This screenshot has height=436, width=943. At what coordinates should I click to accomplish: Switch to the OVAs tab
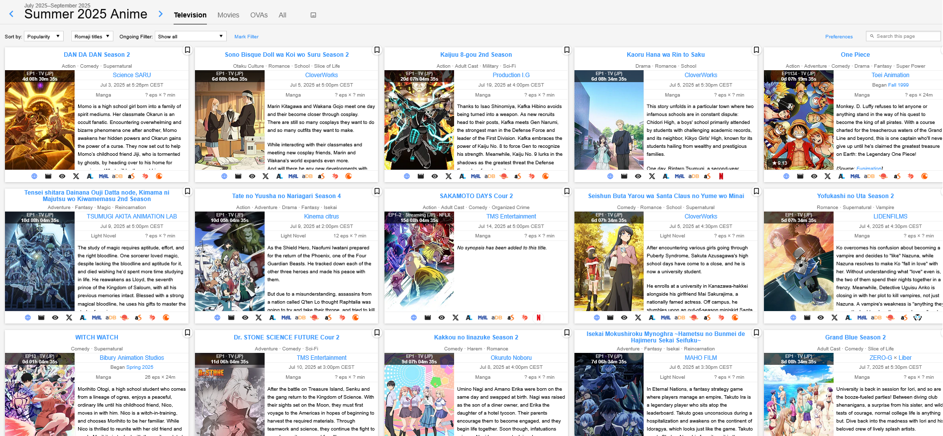259,15
